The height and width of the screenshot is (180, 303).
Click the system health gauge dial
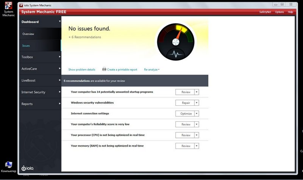point(176,42)
